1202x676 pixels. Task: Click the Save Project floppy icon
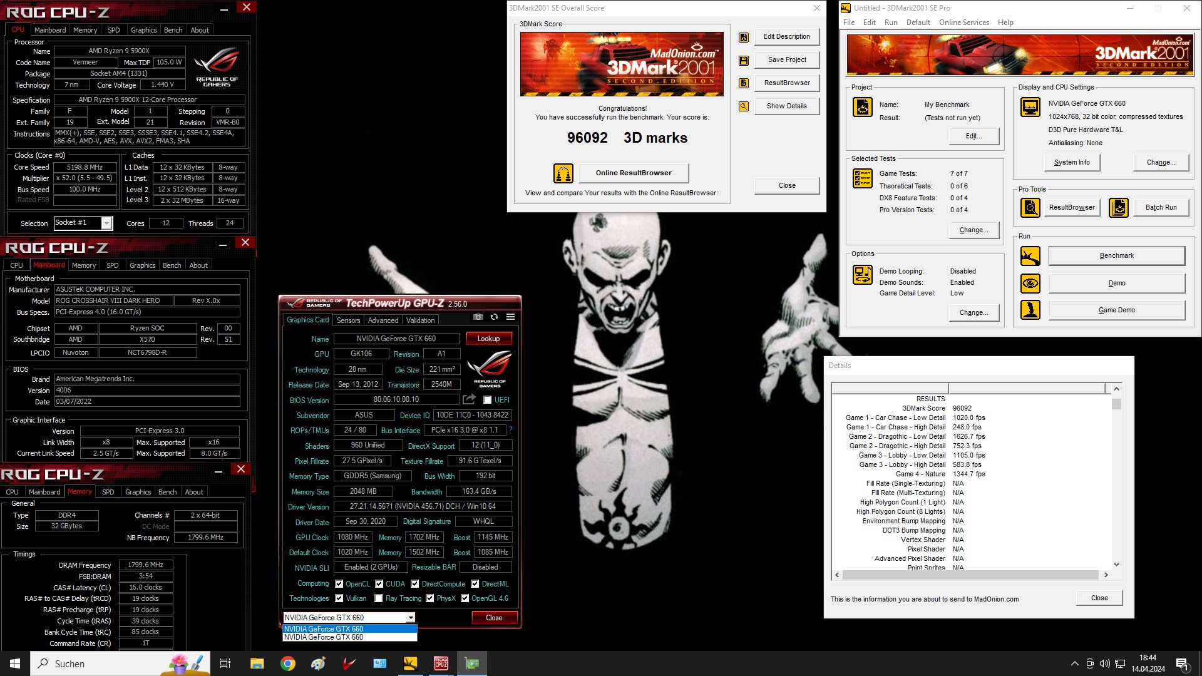point(744,60)
